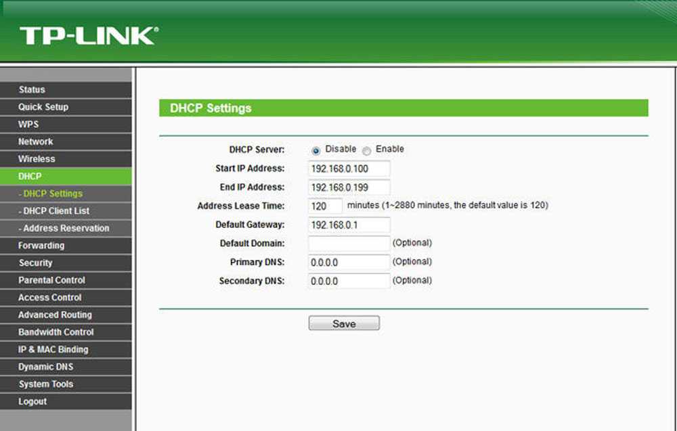Expand the Wireless menu section
This screenshot has width=677, height=431.
(x=37, y=159)
